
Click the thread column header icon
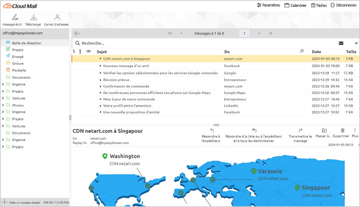(74, 51)
